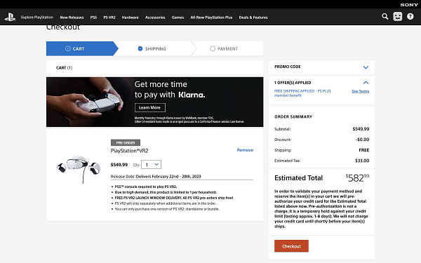Open Deals & Features menu
Image resolution: width=421 pixels, height=263 pixels.
[253, 18]
